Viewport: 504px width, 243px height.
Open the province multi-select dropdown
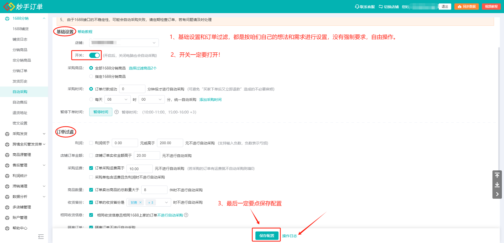(149, 202)
